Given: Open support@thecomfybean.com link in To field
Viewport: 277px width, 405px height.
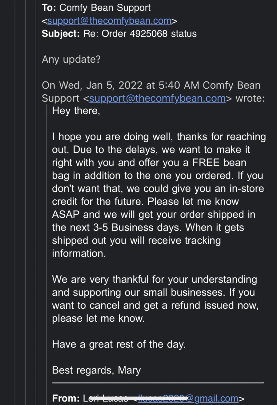Looking at the screenshot, I should point(109,21).
